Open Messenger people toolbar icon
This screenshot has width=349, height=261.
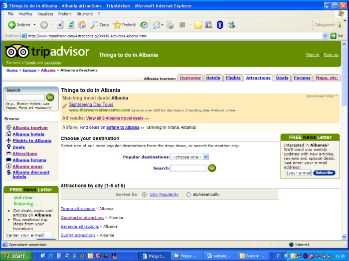click(x=231, y=25)
